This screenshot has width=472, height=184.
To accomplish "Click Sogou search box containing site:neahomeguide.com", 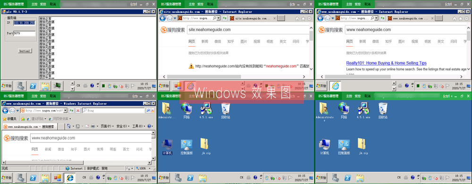I will click(248, 30).
